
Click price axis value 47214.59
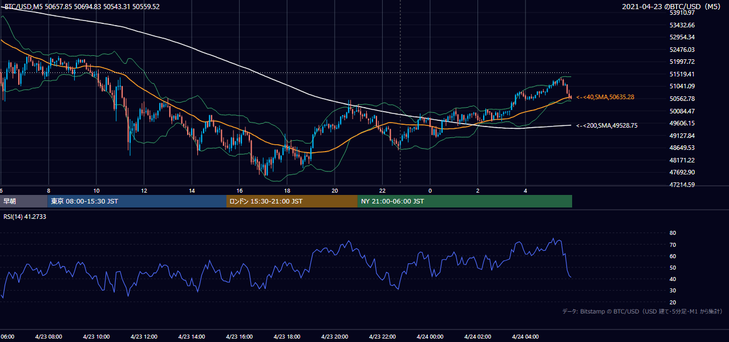(x=682, y=185)
